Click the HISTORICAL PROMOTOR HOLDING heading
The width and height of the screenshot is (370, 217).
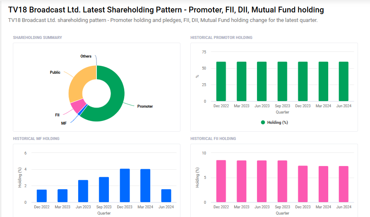point(221,38)
